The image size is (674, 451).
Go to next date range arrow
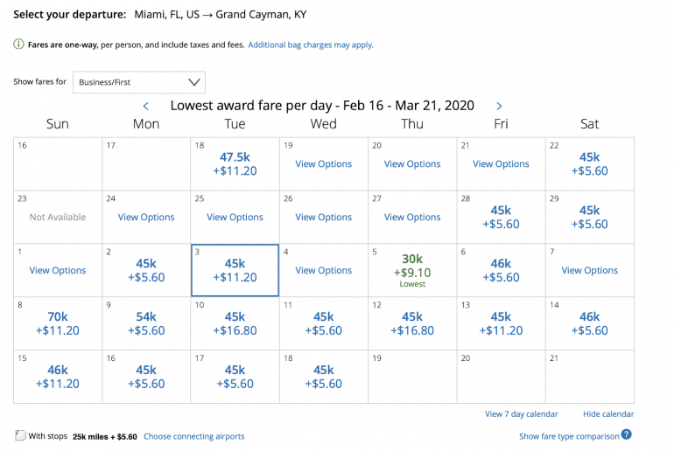coord(499,107)
